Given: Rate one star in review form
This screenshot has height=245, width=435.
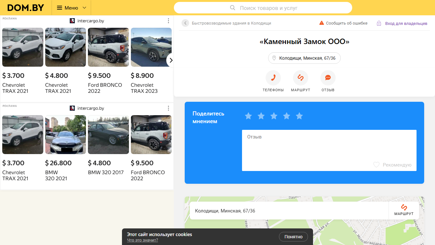Looking at the screenshot, I should [248, 116].
